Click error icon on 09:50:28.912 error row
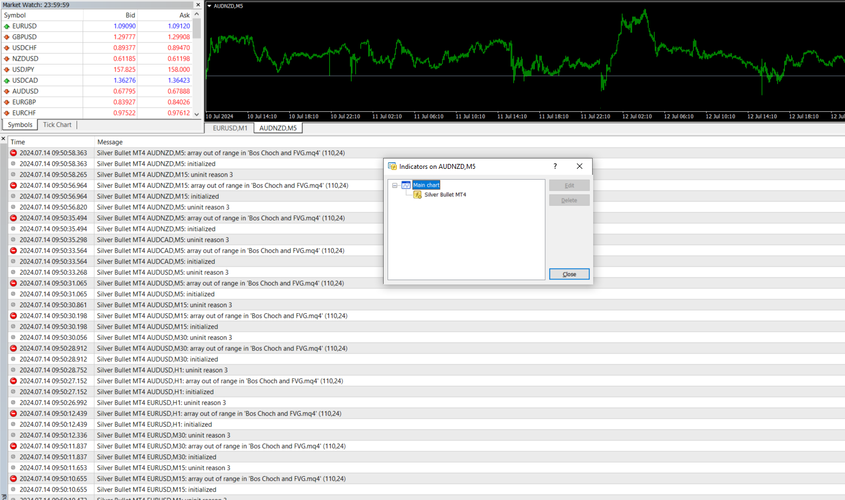This screenshot has width=845, height=500. tap(14, 349)
